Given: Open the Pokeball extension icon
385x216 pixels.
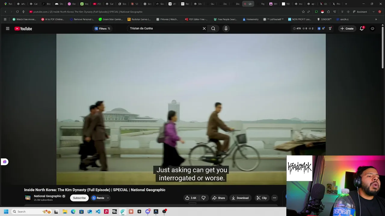Looking at the screenshot, I should click(322, 12).
